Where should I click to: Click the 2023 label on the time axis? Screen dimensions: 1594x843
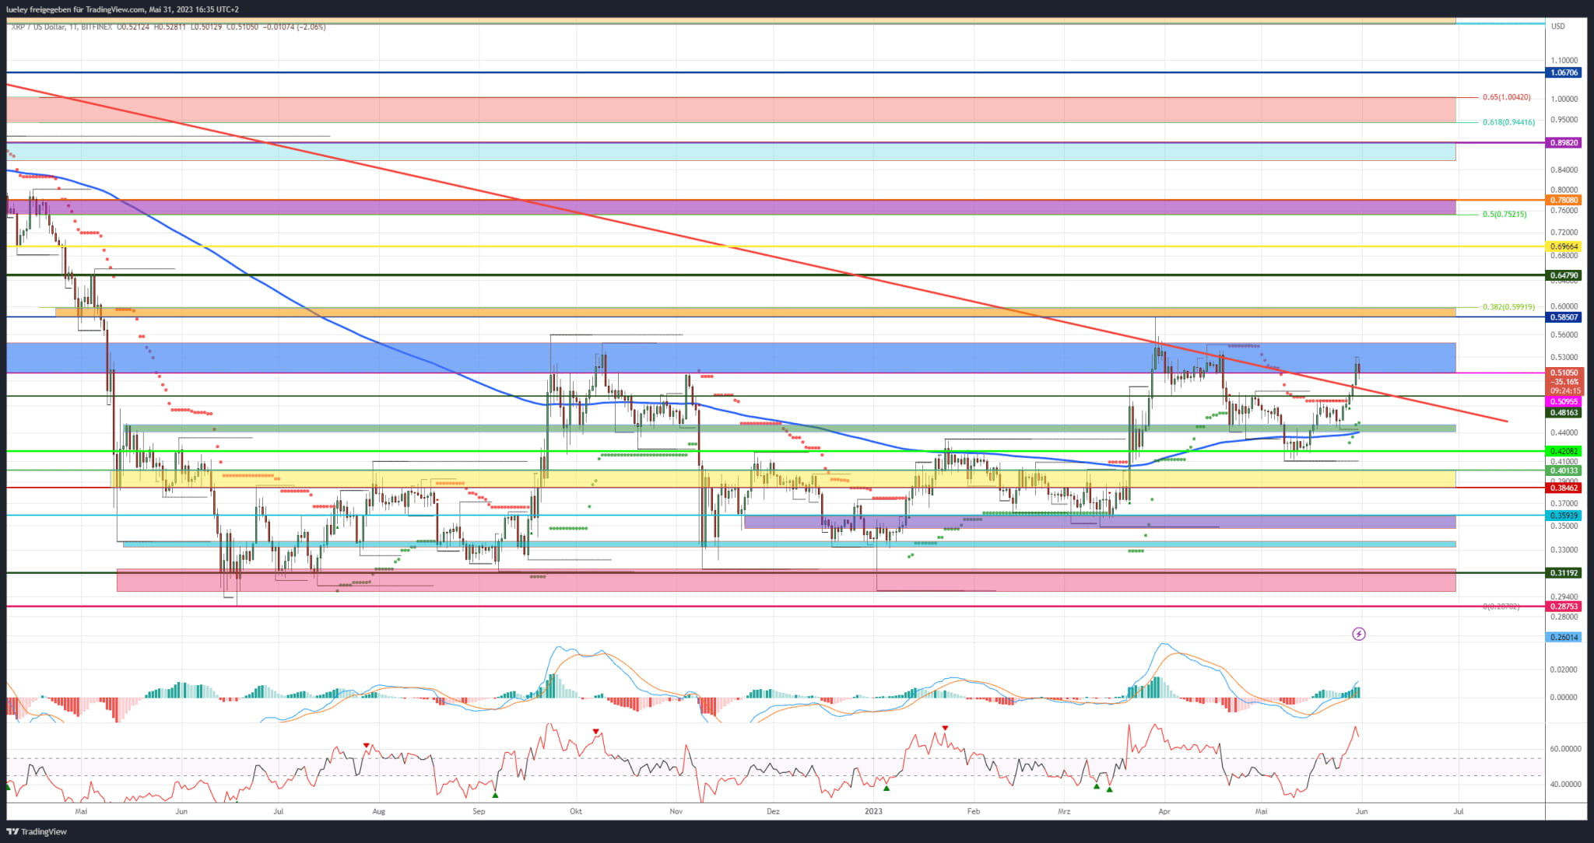(x=873, y=811)
